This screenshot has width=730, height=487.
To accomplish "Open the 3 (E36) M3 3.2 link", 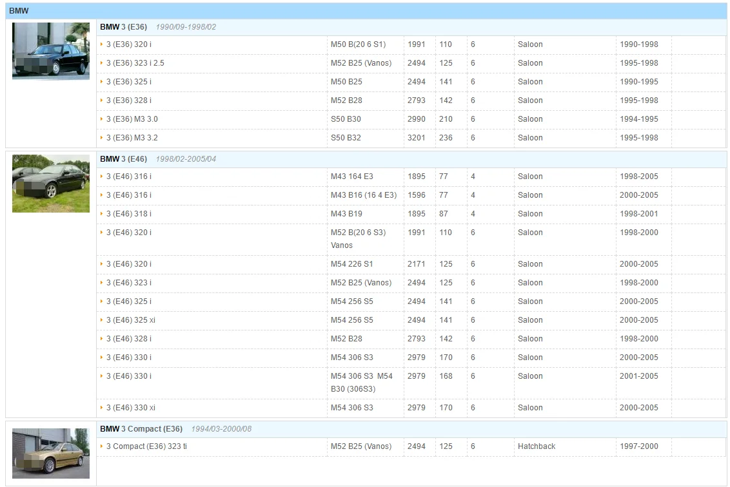I will (132, 138).
